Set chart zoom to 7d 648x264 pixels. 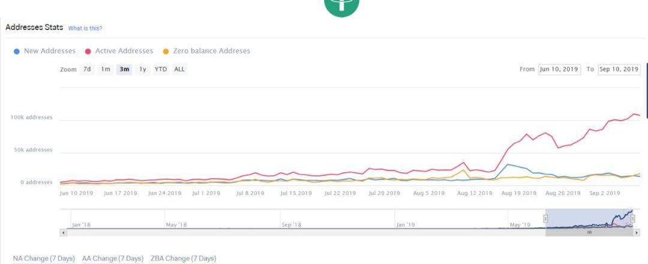pos(87,70)
